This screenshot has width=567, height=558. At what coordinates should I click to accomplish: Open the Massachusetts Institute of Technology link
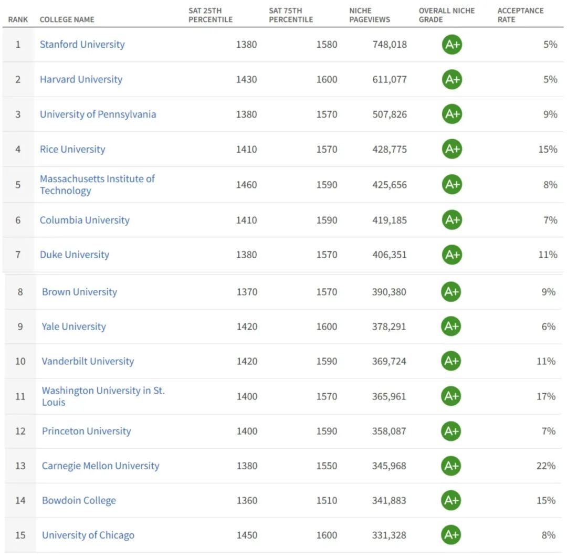point(97,185)
